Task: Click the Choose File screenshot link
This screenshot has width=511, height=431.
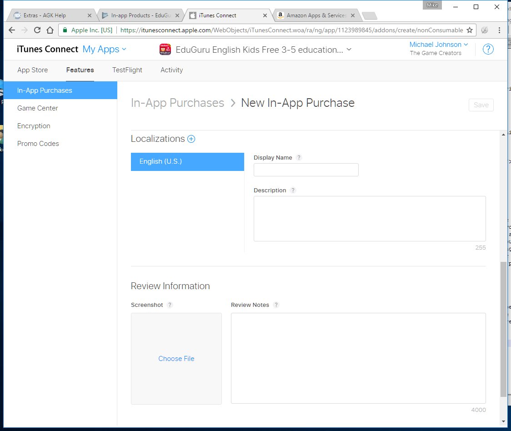Action: click(176, 359)
